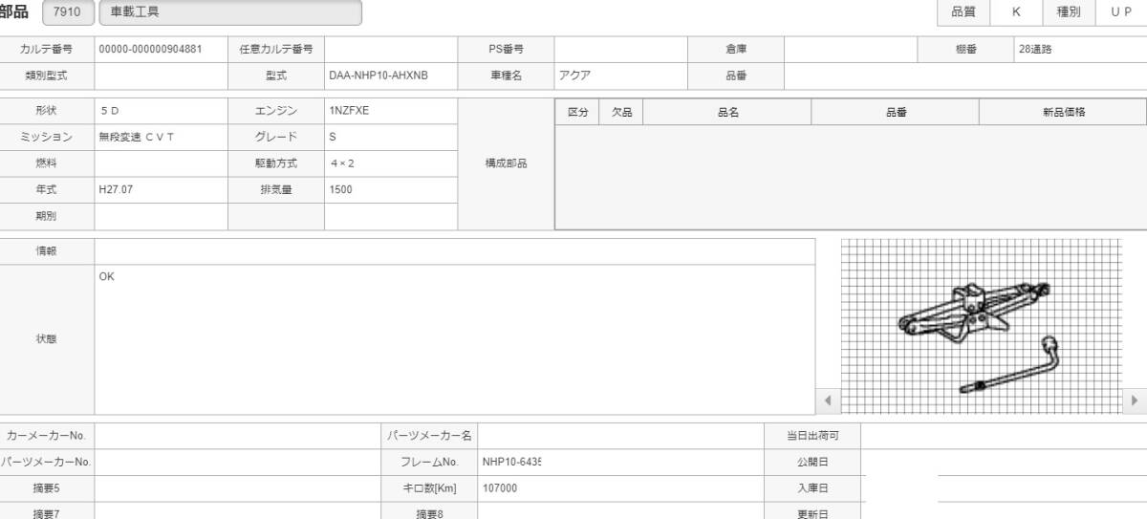Image resolution: width=1147 pixels, height=519 pixels.
Task: Show previous image with left arrow
Action: pyautogui.click(x=828, y=400)
